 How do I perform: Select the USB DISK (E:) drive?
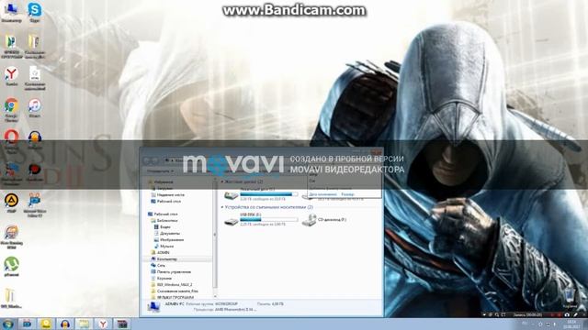(x=261, y=220)
